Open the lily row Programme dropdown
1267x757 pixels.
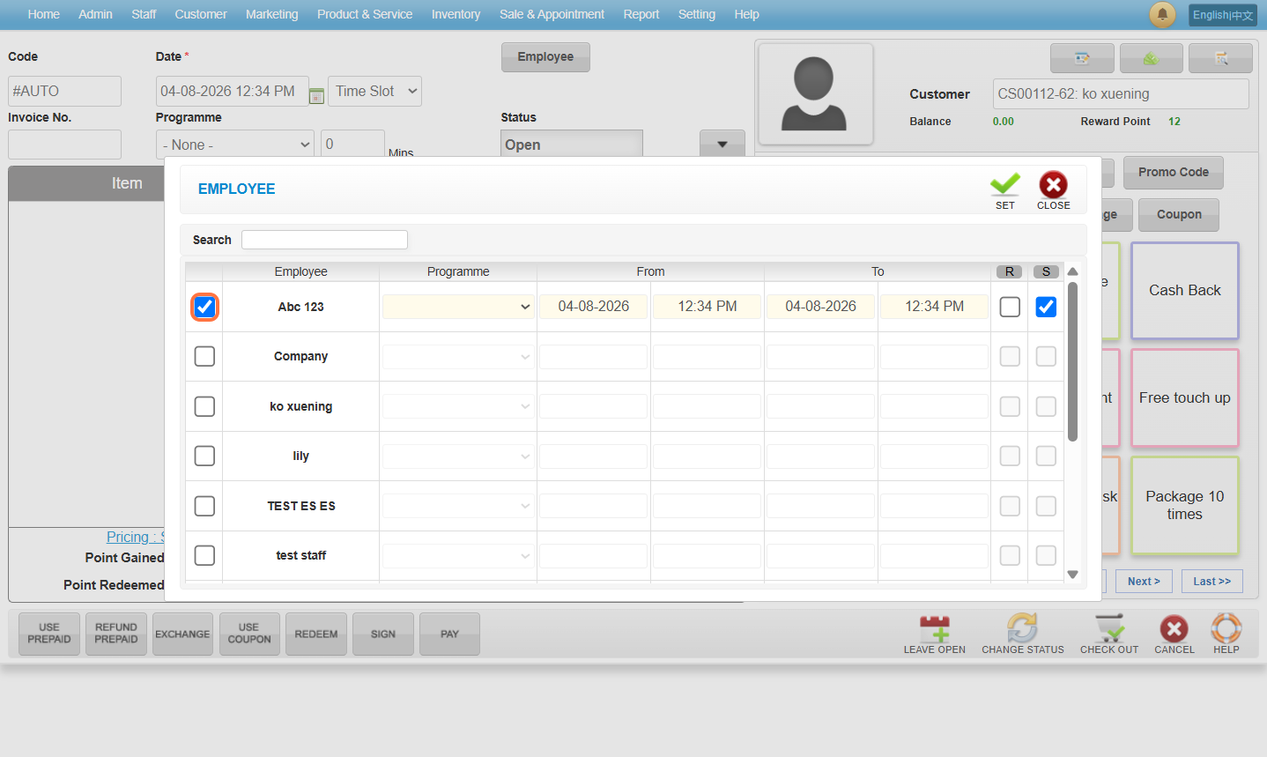pyautogui.click(x=458, y=456)
